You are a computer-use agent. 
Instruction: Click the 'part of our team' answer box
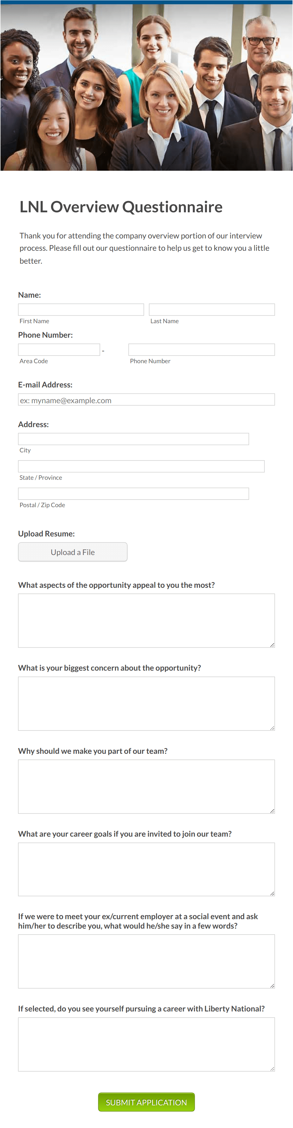pos(146,787)
